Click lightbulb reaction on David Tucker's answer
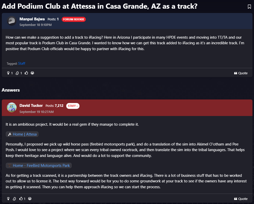The image size is (254, 204). point(8,199)
